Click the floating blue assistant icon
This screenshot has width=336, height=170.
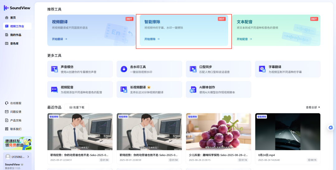pyautogui.click(x=331, y=128)
